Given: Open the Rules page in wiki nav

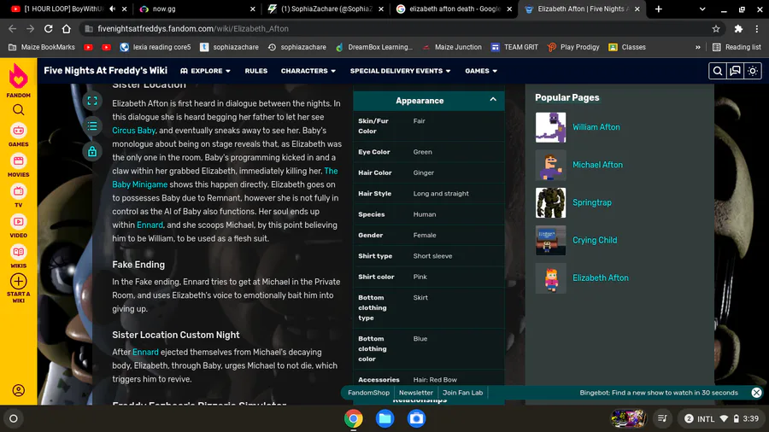Looking at the screenshot, I should point(256,71).
